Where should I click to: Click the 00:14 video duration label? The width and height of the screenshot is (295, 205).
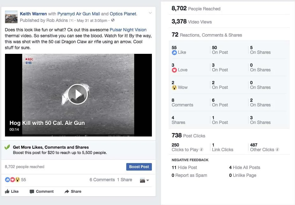[x=14, y=130]
